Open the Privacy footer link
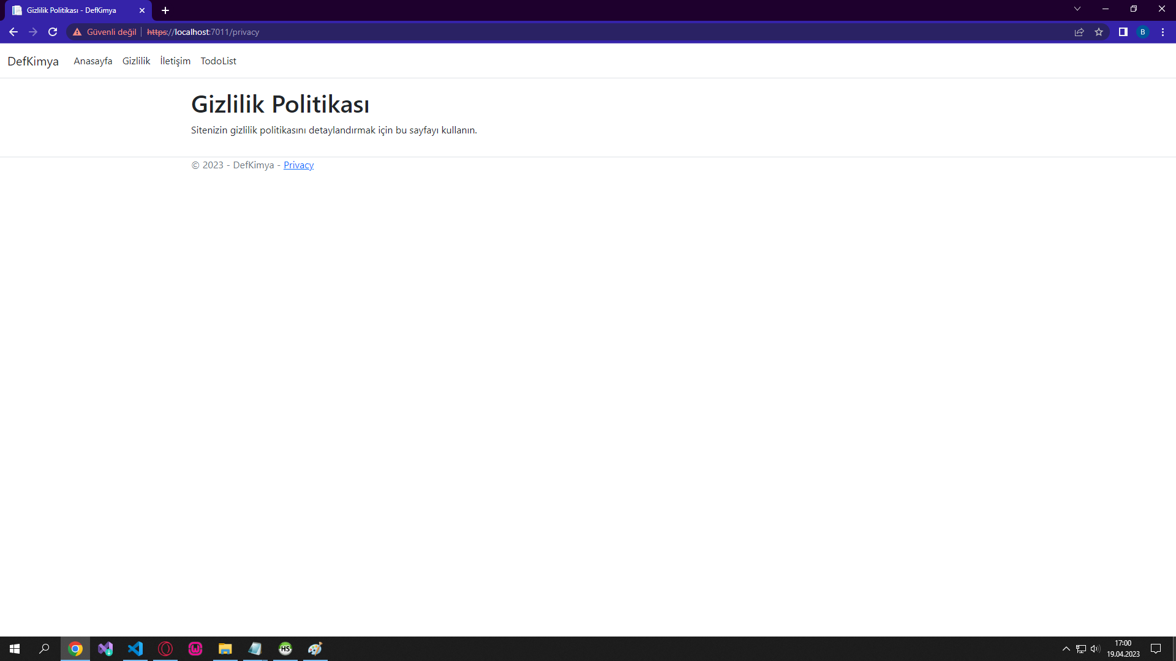 pyautogui.click(x=298, y=165)
